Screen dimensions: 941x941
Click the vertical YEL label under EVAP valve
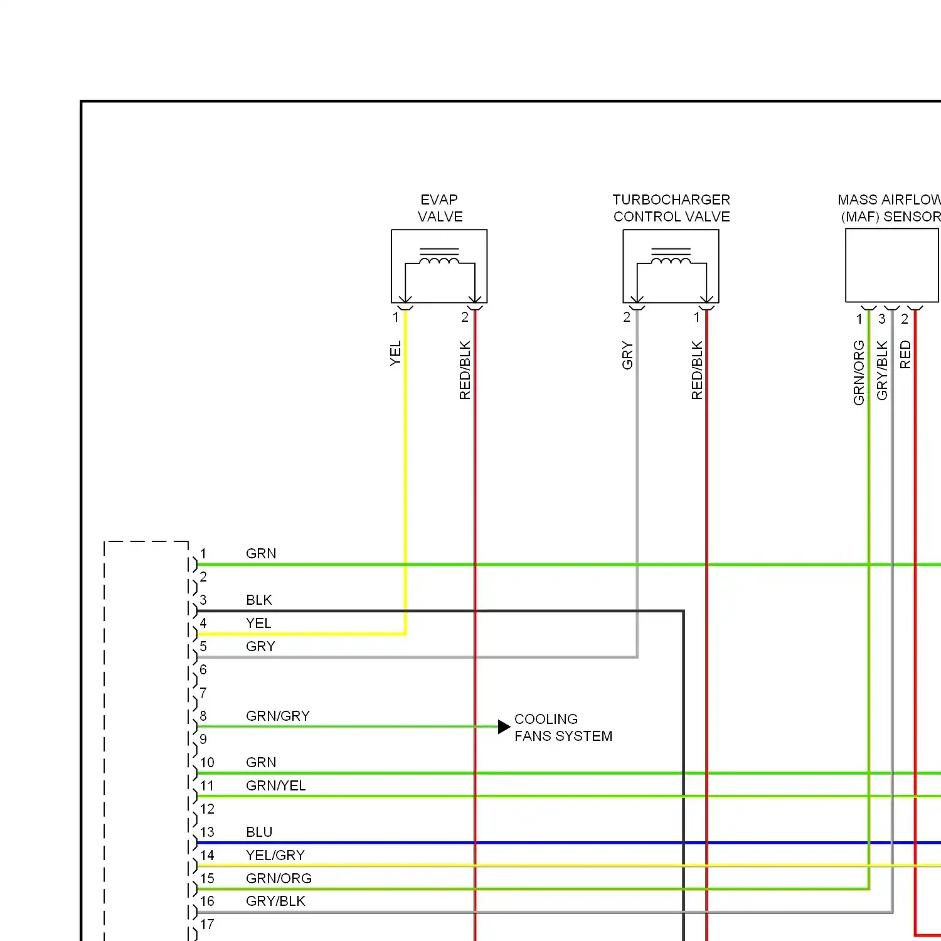tap(395, 353)
